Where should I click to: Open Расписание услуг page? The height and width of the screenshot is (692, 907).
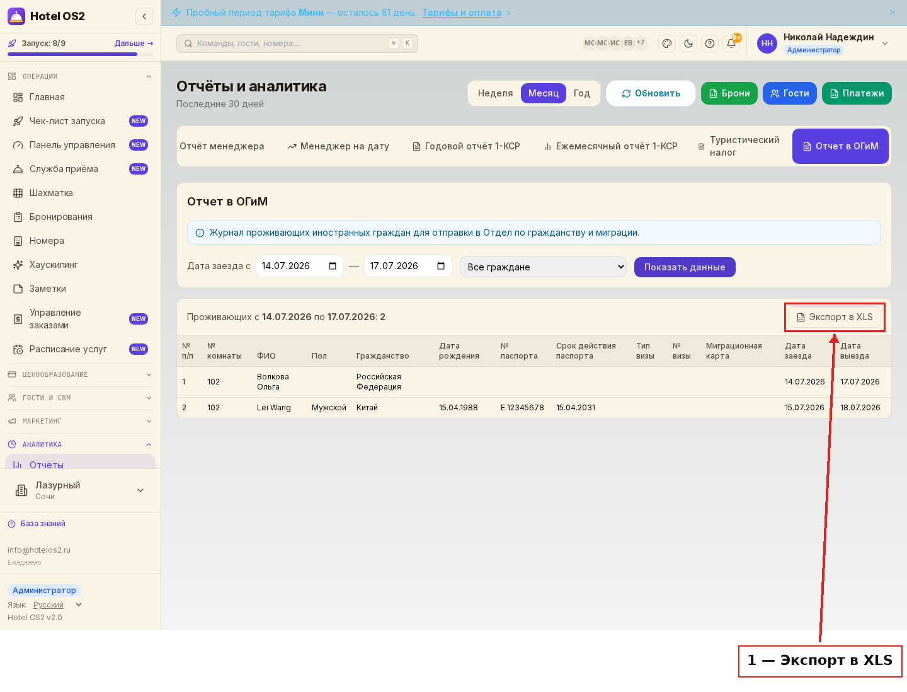tap(80, 349)
